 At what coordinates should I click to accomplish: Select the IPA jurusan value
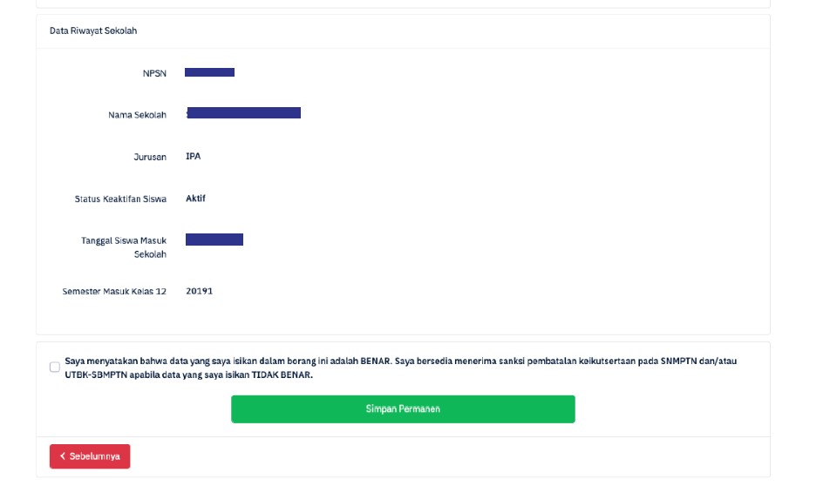(x=194, y=156)
